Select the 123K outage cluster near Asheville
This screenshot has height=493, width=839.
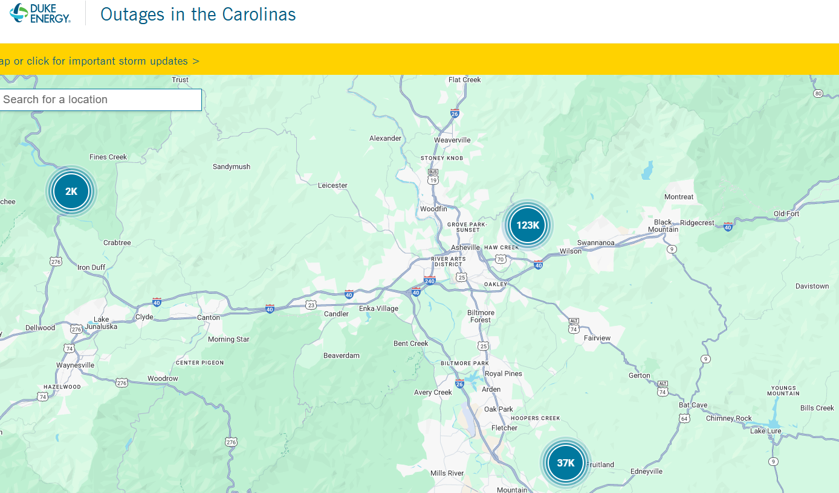(x=528, y=225)
